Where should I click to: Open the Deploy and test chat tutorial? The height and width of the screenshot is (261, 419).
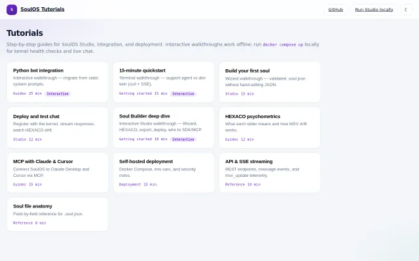click(x=58, y=128)
